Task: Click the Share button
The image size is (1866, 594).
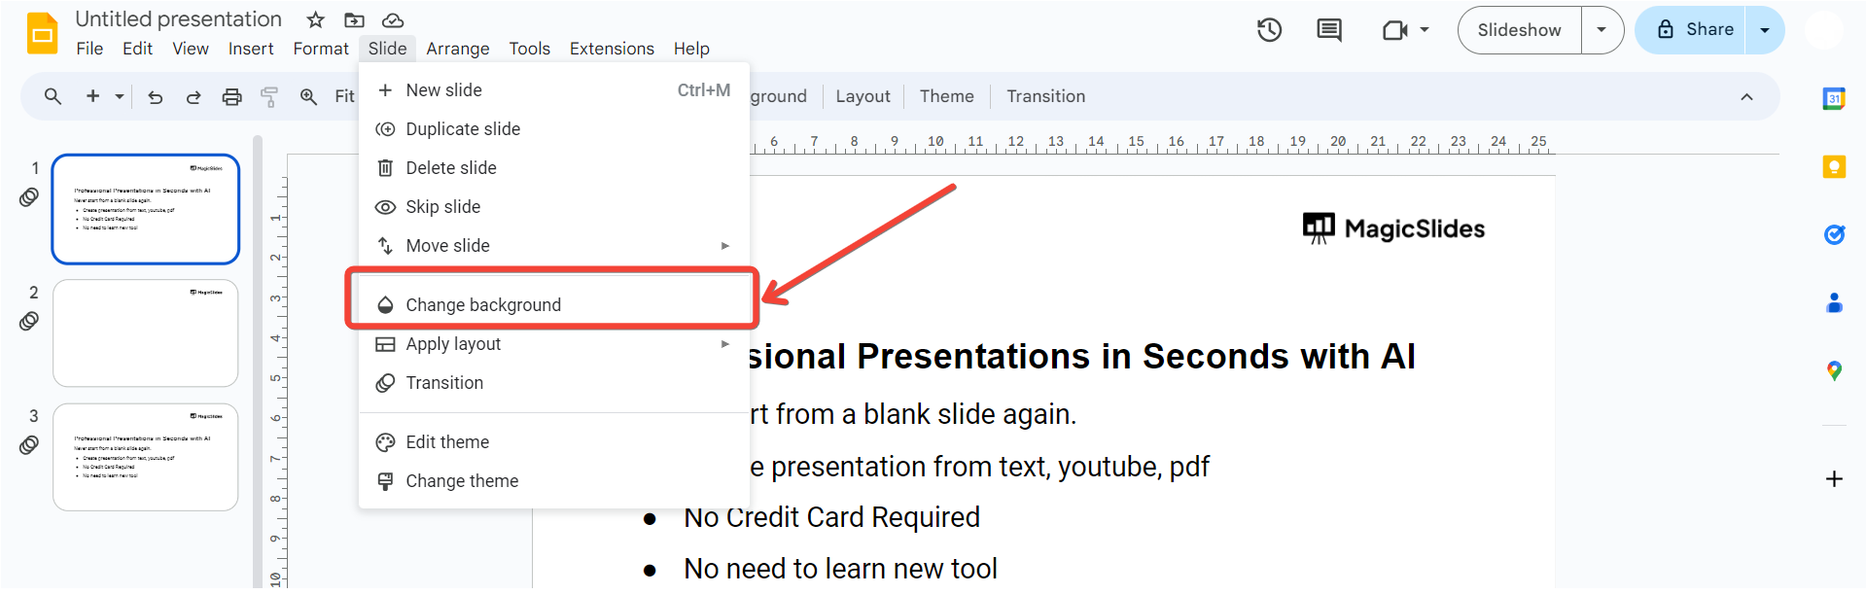Action: coord(1692,30)
